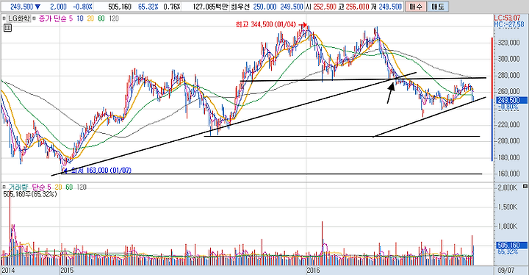Click the 1,000K volume axis label

point(508,226)
